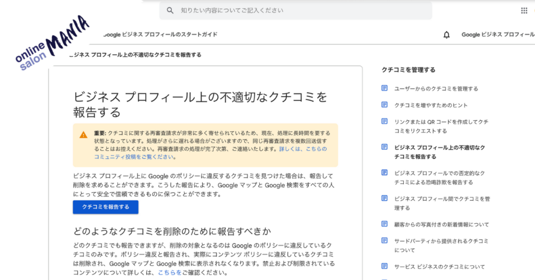This screenshot has width=535, height=280.
Task: Click document icon beside ユーザーからのクチコミを管理する
Action: (385, 88)
